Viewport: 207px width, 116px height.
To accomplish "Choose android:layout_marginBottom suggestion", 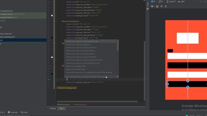I will point(91,42).
